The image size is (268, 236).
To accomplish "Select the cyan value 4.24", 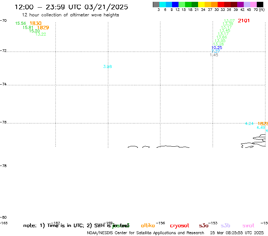I will tap(249, 123).
